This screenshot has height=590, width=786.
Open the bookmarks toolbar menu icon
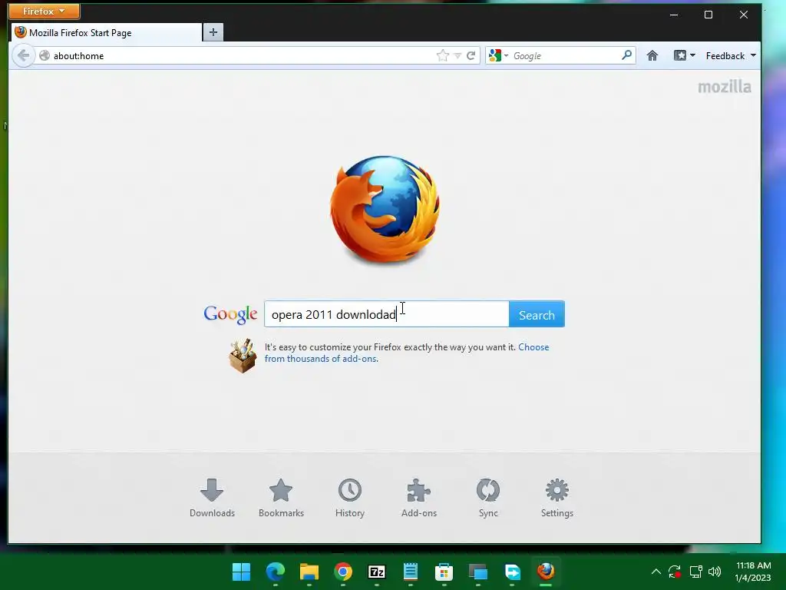pos(684,55)
